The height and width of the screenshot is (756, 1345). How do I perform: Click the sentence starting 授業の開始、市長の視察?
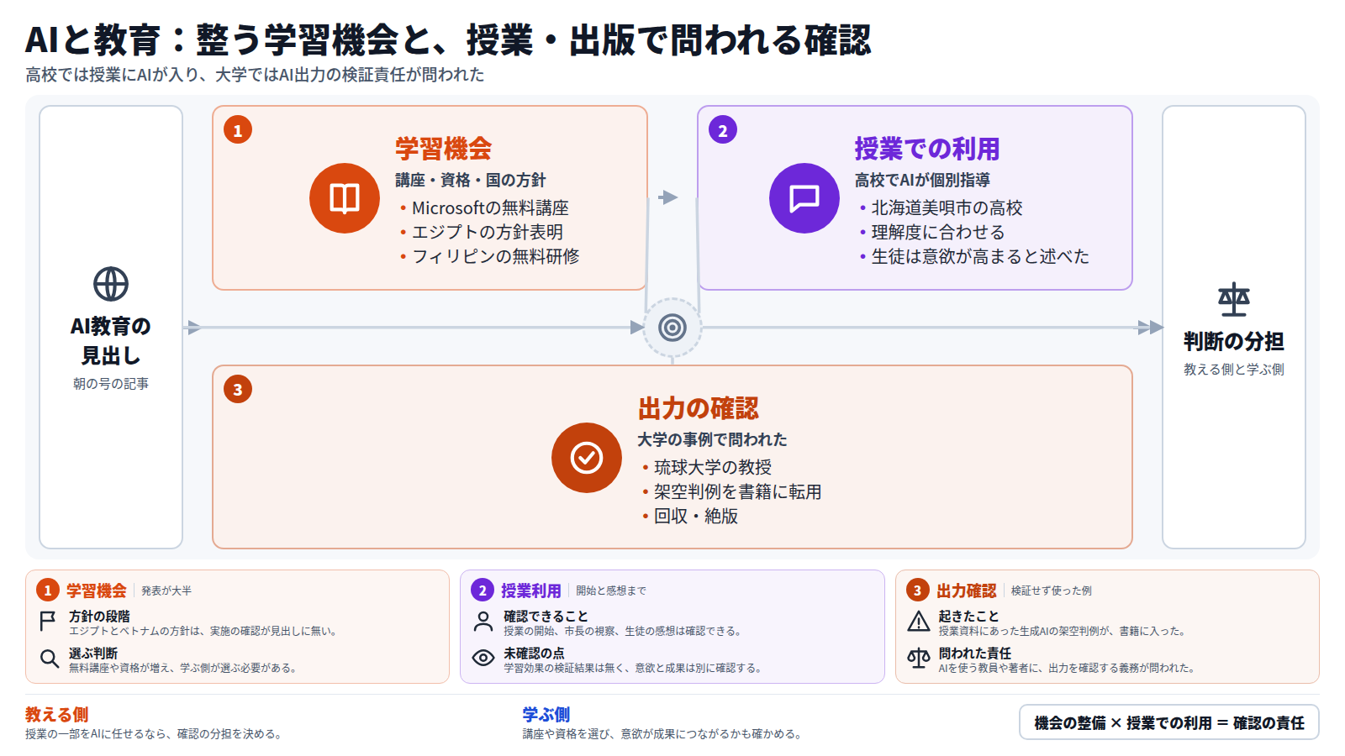[624, 631]
